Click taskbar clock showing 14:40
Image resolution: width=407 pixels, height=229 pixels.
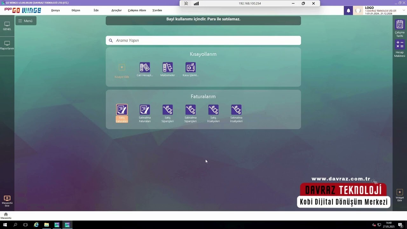point(389,225)
